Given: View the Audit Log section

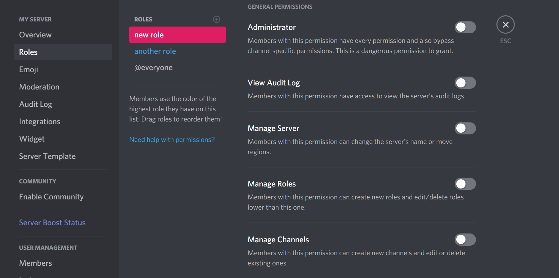Looking at the screenshot, I should [36, 104].
